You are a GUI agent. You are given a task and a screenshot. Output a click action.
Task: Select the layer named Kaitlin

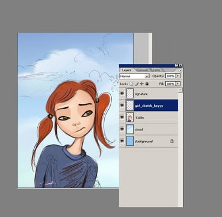(x=140, y=117)
